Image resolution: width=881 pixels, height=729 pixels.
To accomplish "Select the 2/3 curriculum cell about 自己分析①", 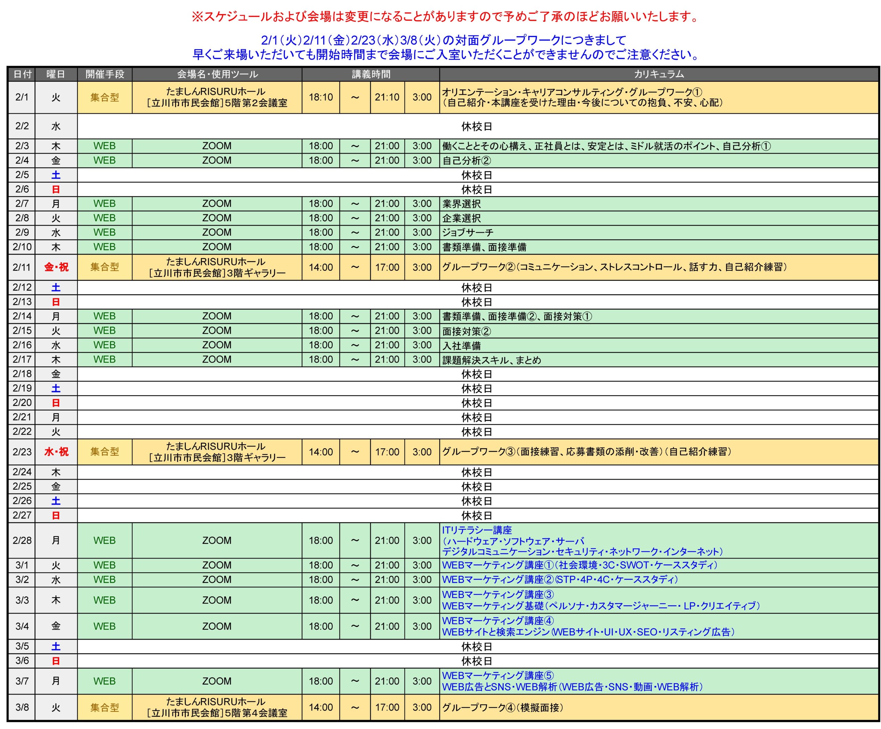I will click(x=659, y=146).
